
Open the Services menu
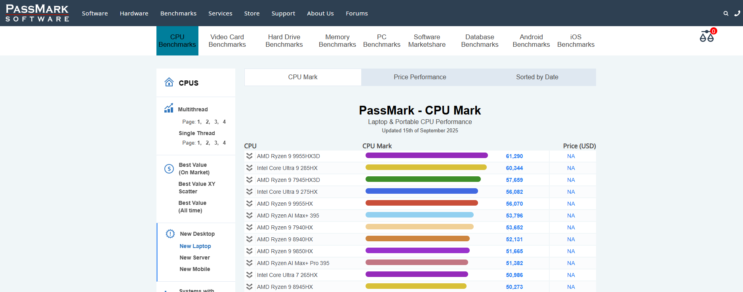[x=220, y=13]
